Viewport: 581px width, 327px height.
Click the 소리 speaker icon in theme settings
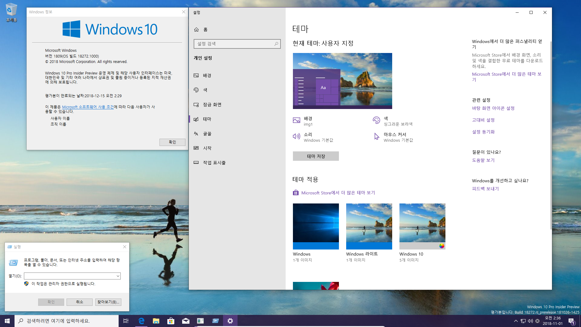click(297, 136)
